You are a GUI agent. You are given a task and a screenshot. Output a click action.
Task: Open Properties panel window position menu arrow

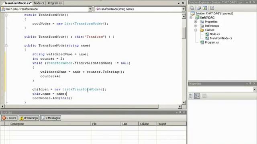click(247, 84)
